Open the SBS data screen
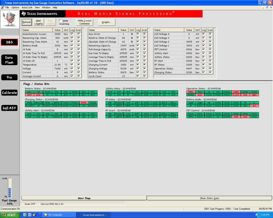Viewport: 273px width, 218px height. click(x=9, y=42)
